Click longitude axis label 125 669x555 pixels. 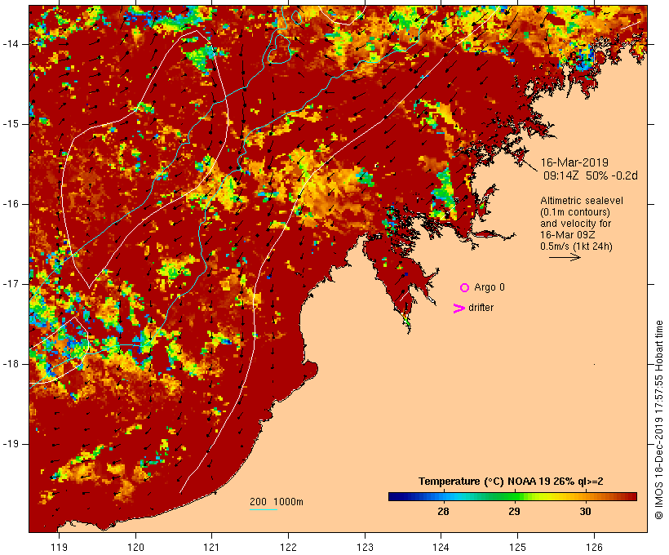click(518, 547)
